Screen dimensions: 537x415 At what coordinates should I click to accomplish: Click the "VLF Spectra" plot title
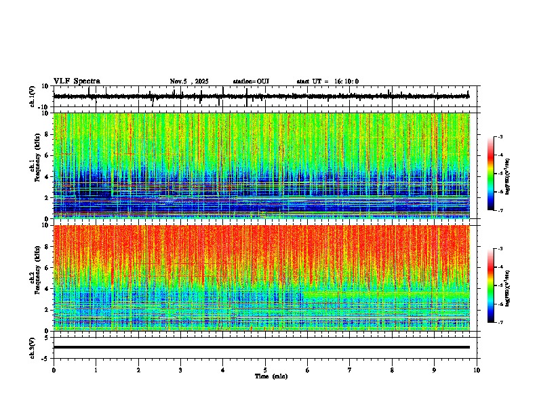click(x=77, y=81)
